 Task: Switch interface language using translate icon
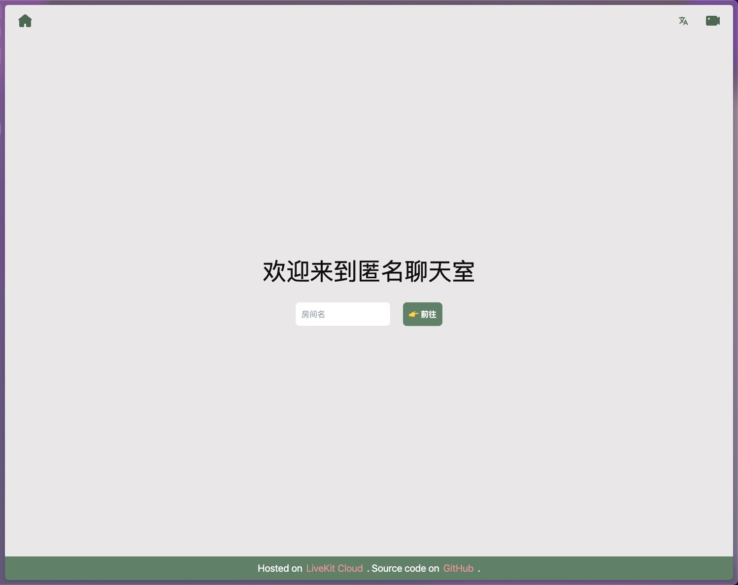tap(683, 21)
